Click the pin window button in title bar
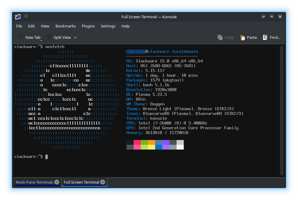This screenshot has height=200, width=298. point(26,17)
